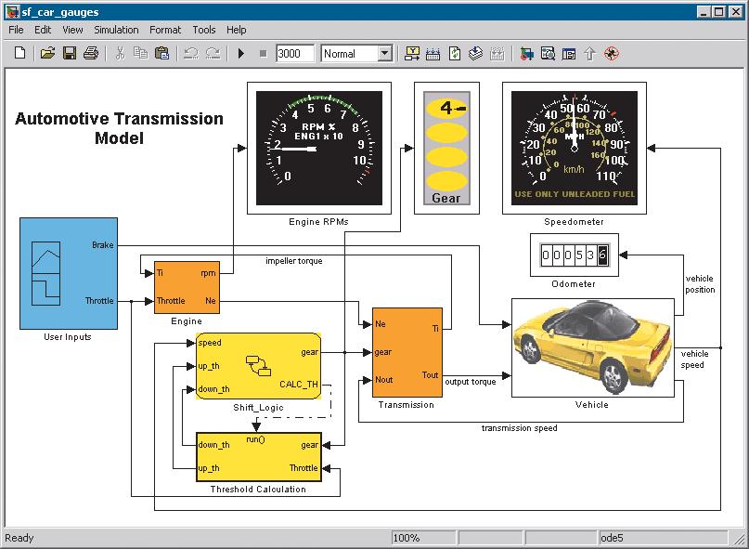
Task: Click the 'Engine RPMs' block name label
Action: (318, 222)
